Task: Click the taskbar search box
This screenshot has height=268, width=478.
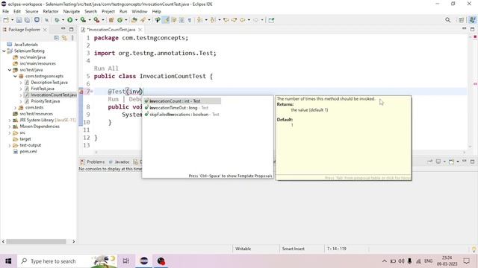Action: 67,261
